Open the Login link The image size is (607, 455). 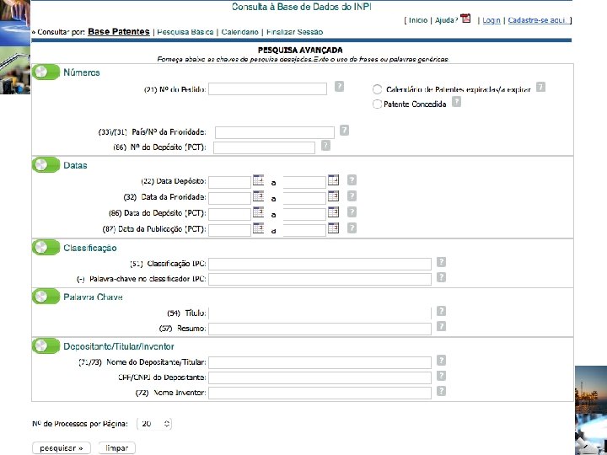(492, 20)
